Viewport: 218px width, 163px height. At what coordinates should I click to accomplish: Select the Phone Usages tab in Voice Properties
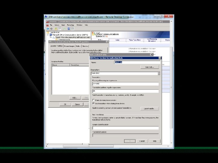pos(69,46)
